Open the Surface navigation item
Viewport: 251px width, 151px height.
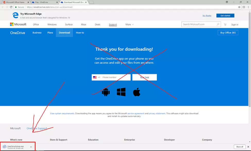[x=69, y=24]
